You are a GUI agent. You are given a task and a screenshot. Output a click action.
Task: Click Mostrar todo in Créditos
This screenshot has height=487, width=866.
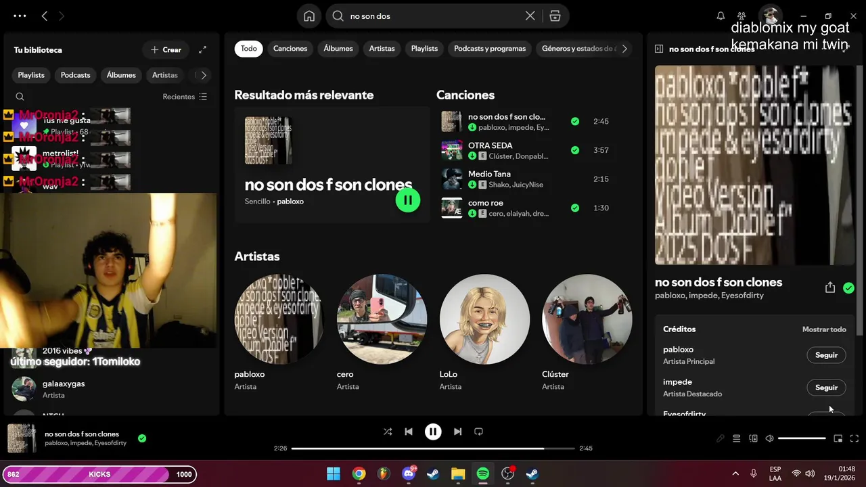point(824,329)
